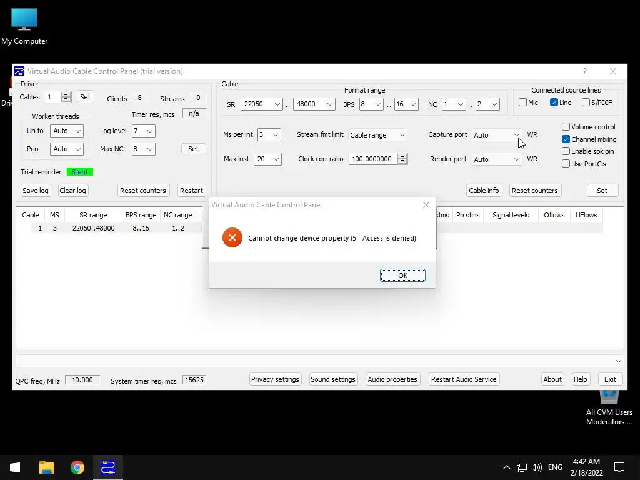Screen dimensions: 640x480
Task: Switch ENG input language indicator
Action: pyautogui.click(x=555, y=467)
